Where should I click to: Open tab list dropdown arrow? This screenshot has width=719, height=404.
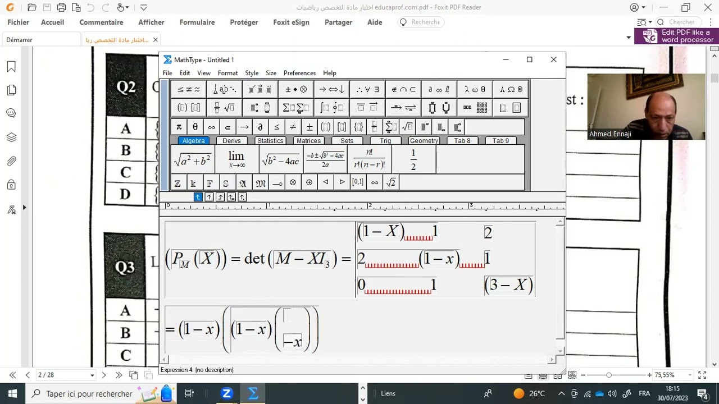629,38
